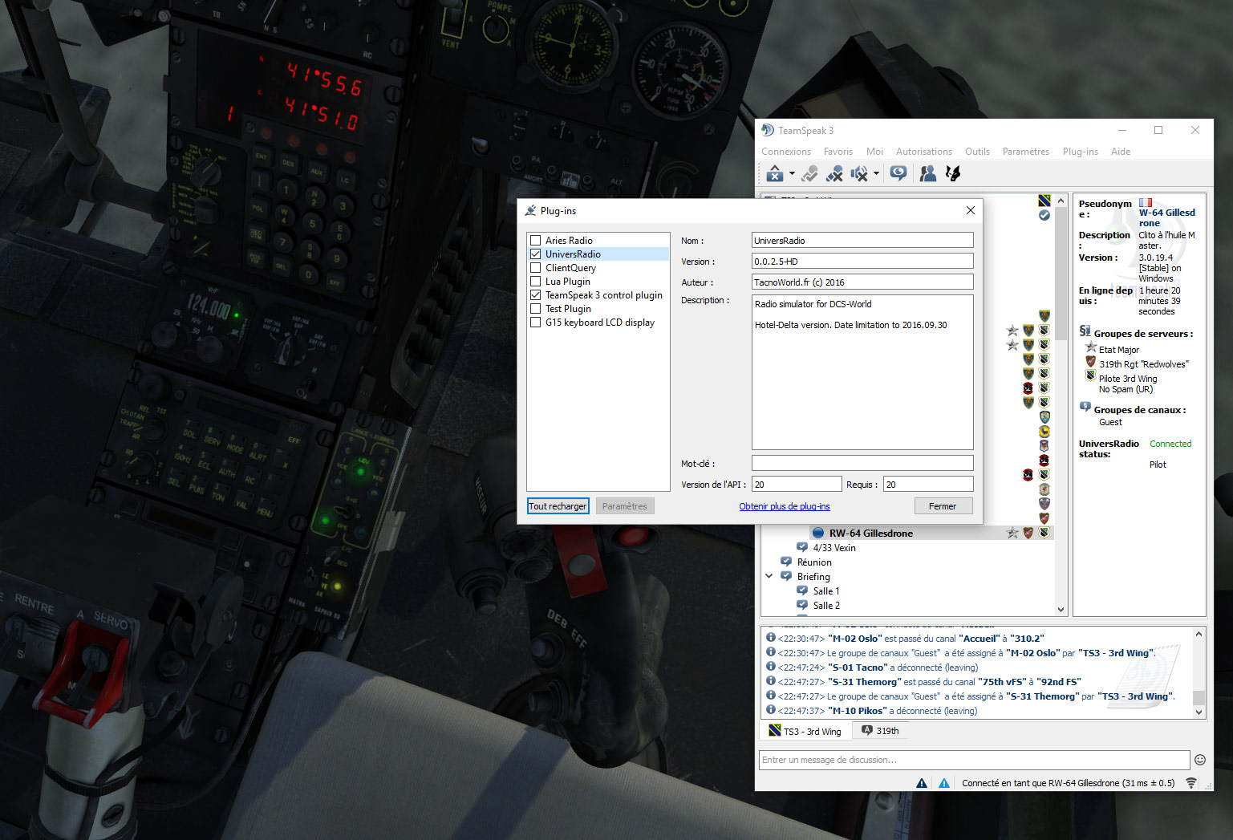Open the contacts manager toolbar icon

coord(927,173)
